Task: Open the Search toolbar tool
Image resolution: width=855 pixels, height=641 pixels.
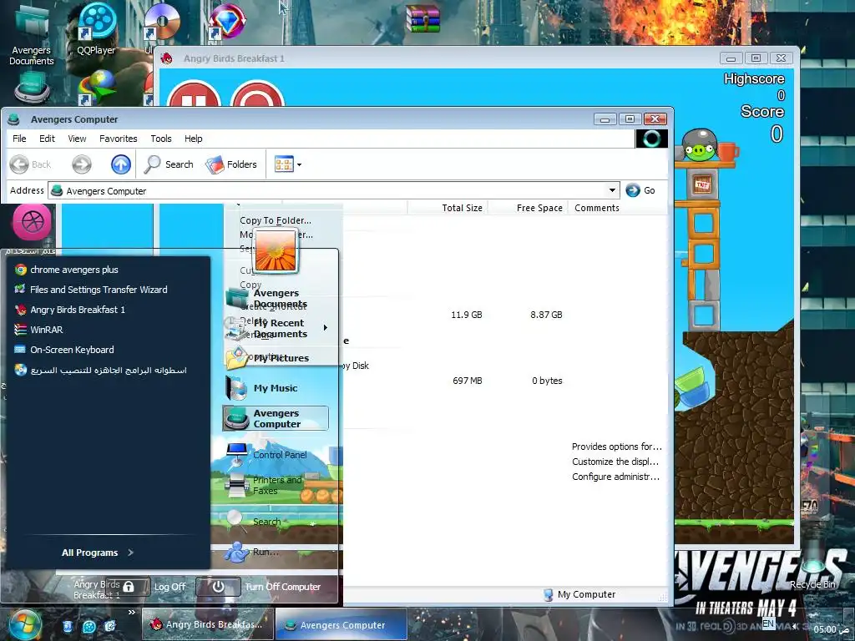Action: [169, 164]
